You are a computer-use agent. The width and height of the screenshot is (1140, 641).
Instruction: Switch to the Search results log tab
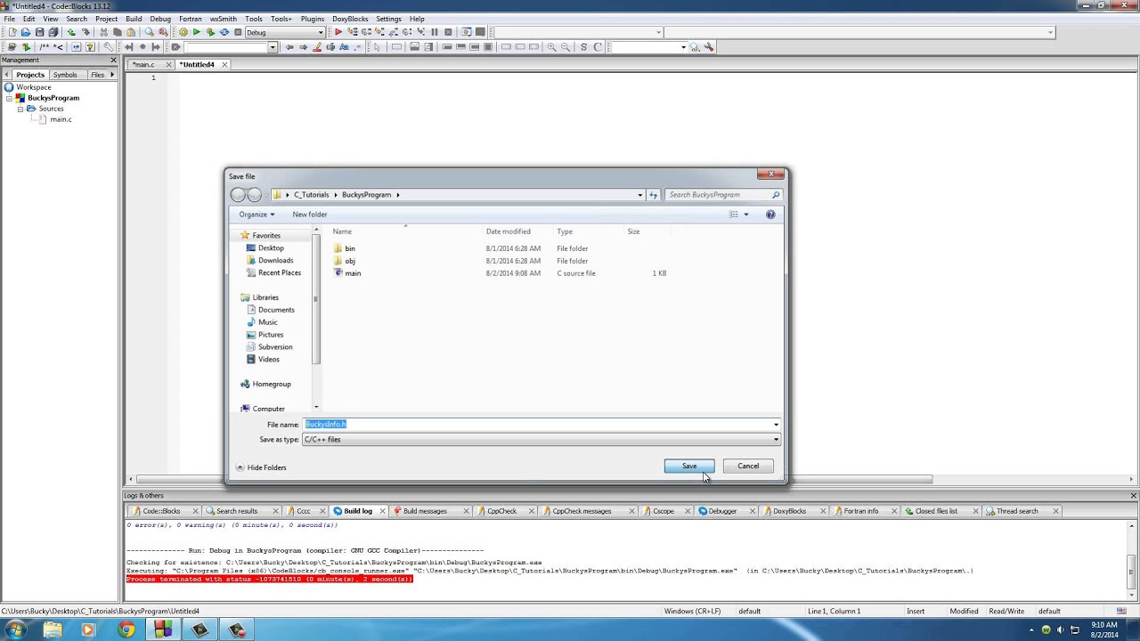(x=236, y=511)
